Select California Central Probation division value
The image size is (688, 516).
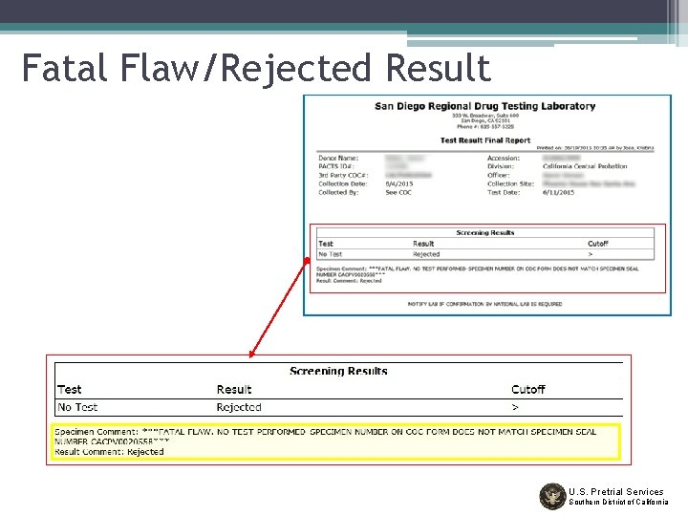tap(585, 166)
